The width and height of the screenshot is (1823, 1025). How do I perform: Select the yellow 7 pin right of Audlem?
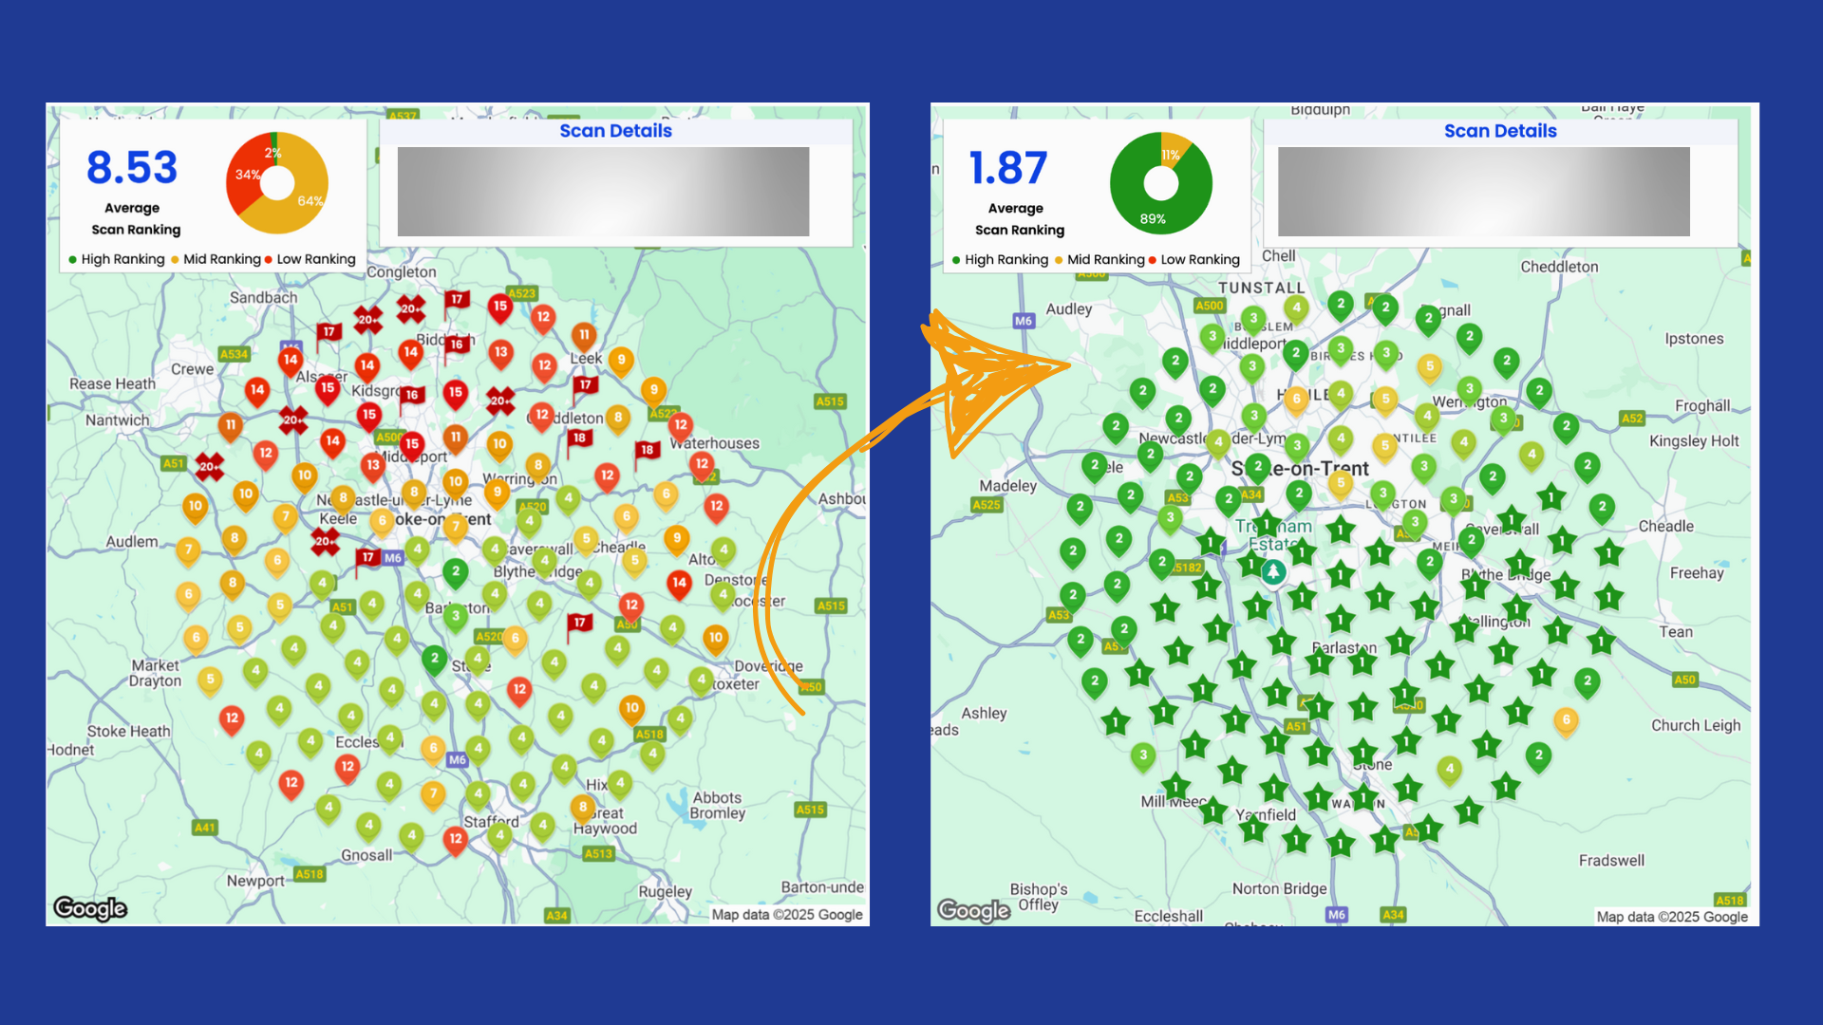188,550
